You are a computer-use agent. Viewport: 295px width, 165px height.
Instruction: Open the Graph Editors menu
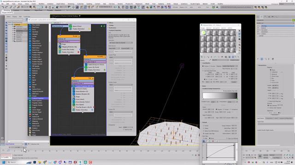(x=60, y=4)
